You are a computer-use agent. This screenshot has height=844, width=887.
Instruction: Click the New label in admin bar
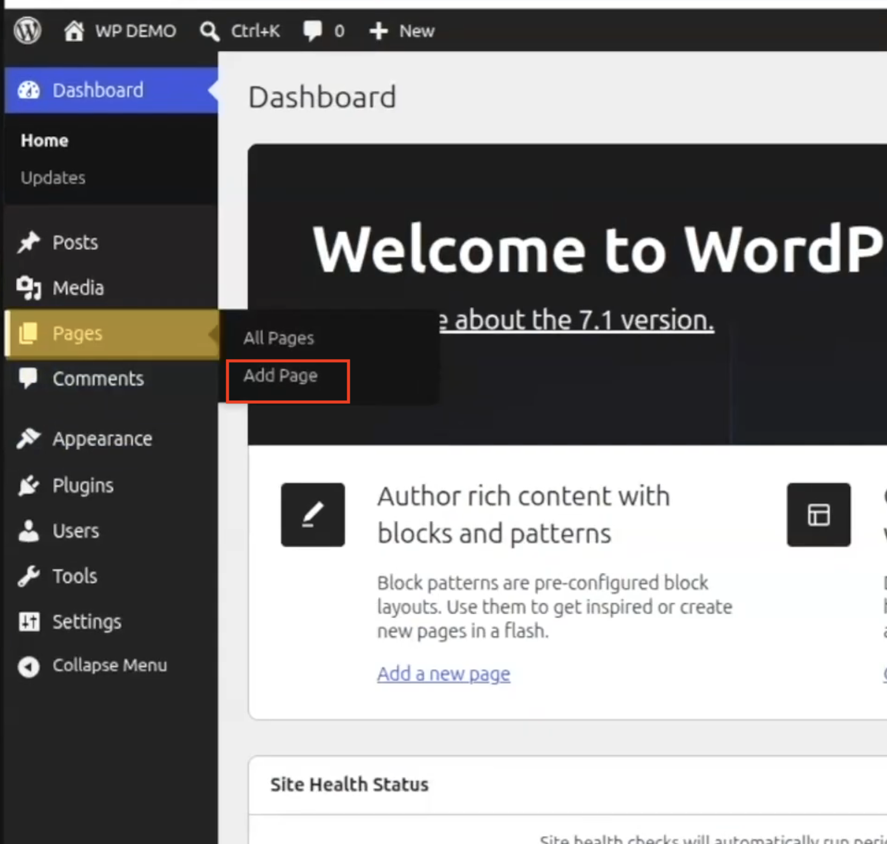417,31
